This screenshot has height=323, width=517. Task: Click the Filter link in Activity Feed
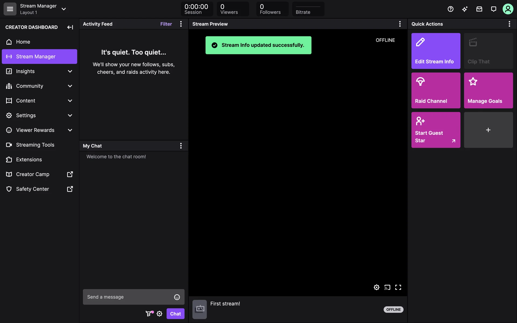click(166, 24)
